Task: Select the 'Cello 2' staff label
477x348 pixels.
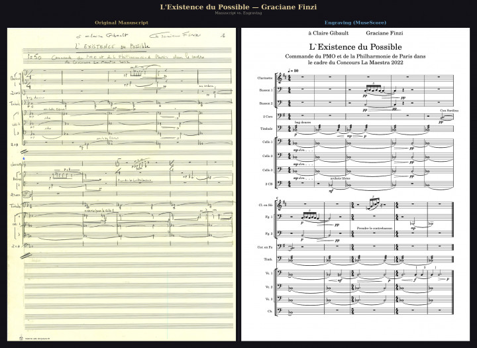Action: coord(268,156)
